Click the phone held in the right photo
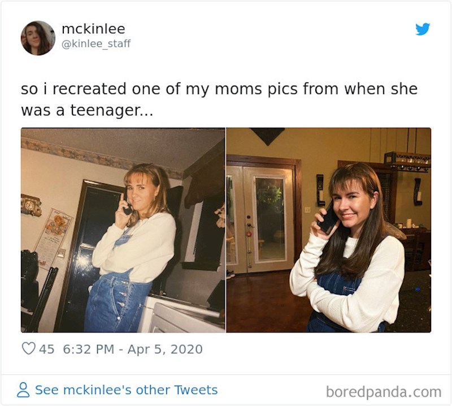This screenshot has height=406, width=452. (327, 218)
